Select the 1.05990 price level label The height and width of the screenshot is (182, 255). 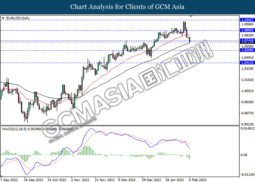point(247,50)
